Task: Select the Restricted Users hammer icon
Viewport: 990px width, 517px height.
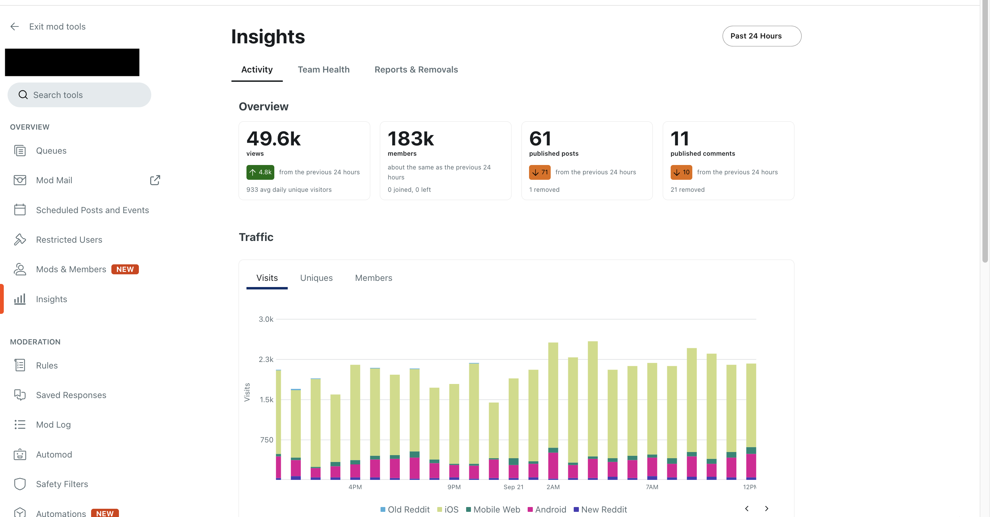Action: point(20,240)
